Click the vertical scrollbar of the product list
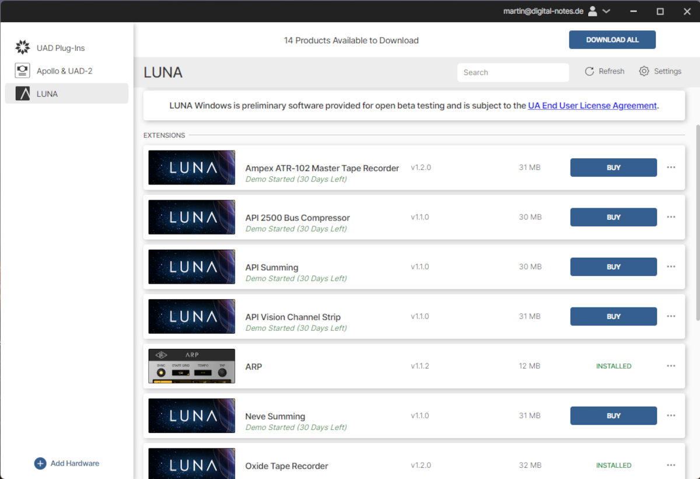Screen dimensions: 700x479 pyautogui.click(x=697, y=222)
